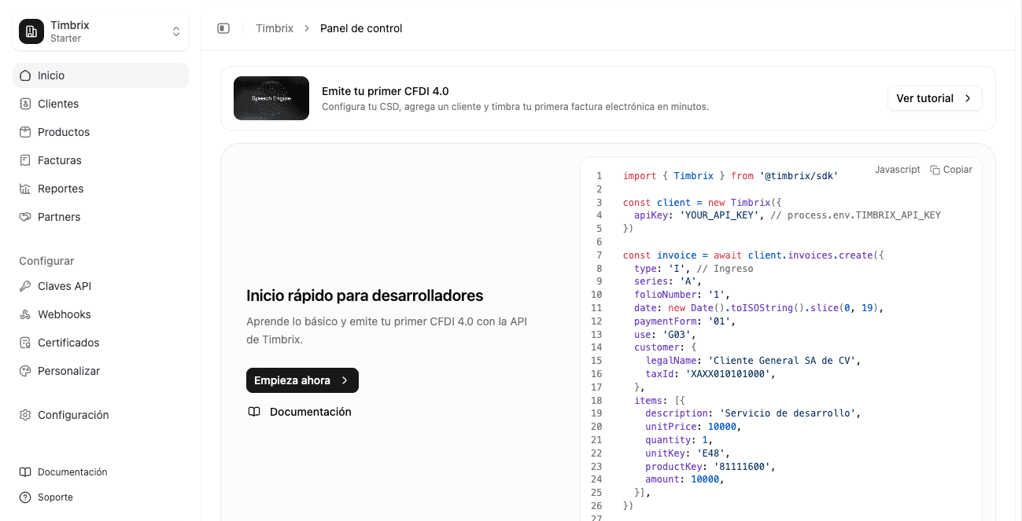Viewport: 1022px width, 521px height.
Task: Click the Timbrix breadcrumb link
Action: [275, 28]
